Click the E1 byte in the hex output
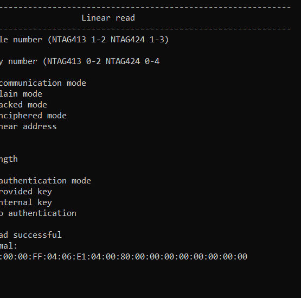Screen dimensions: 301x298 (x=81, y=257)
